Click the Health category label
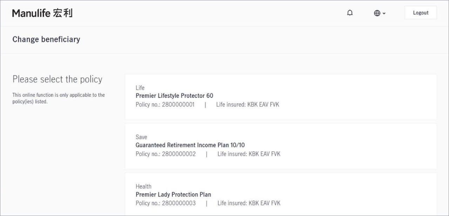Screen dimensions: 449x216 [x=143, y=186]
